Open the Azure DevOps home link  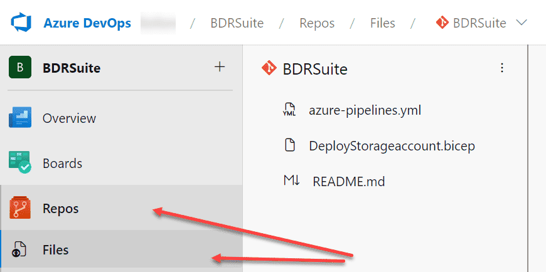click(x=87, y=23)
